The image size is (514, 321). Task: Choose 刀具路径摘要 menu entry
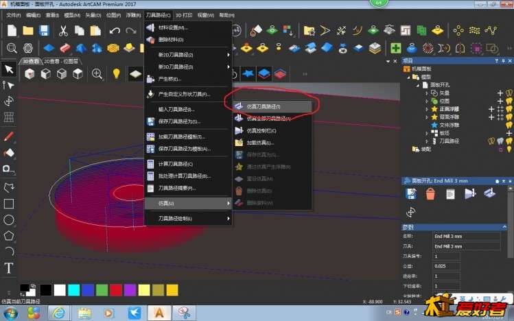[189, 188]
